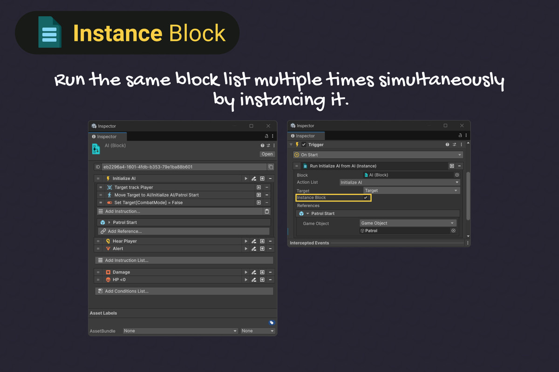Select the Move Target to AI instruction text
The width and height of the screenshot is (559, 372).
157,195
